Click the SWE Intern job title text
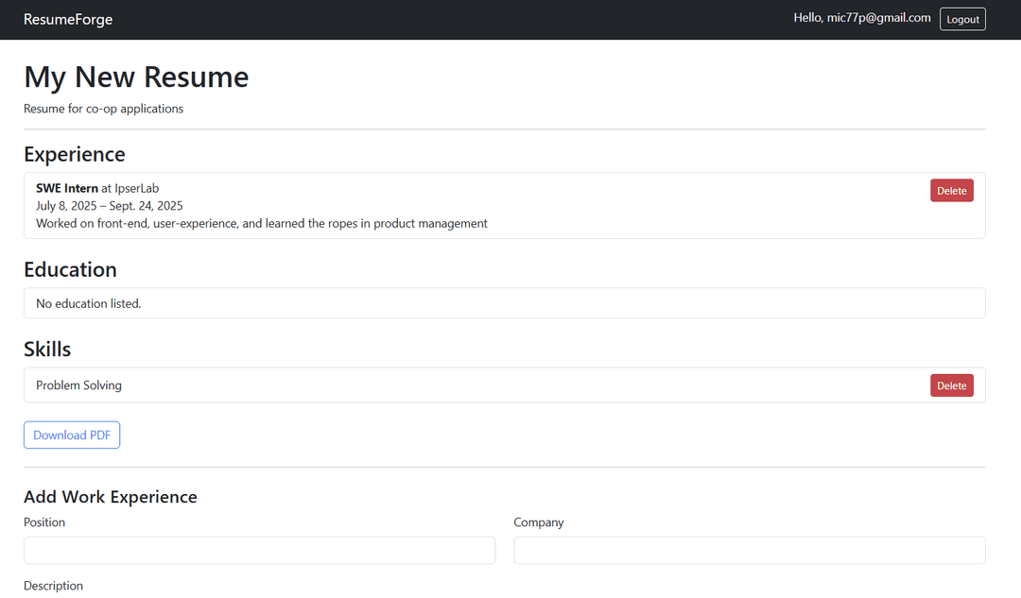 (67, 188)
